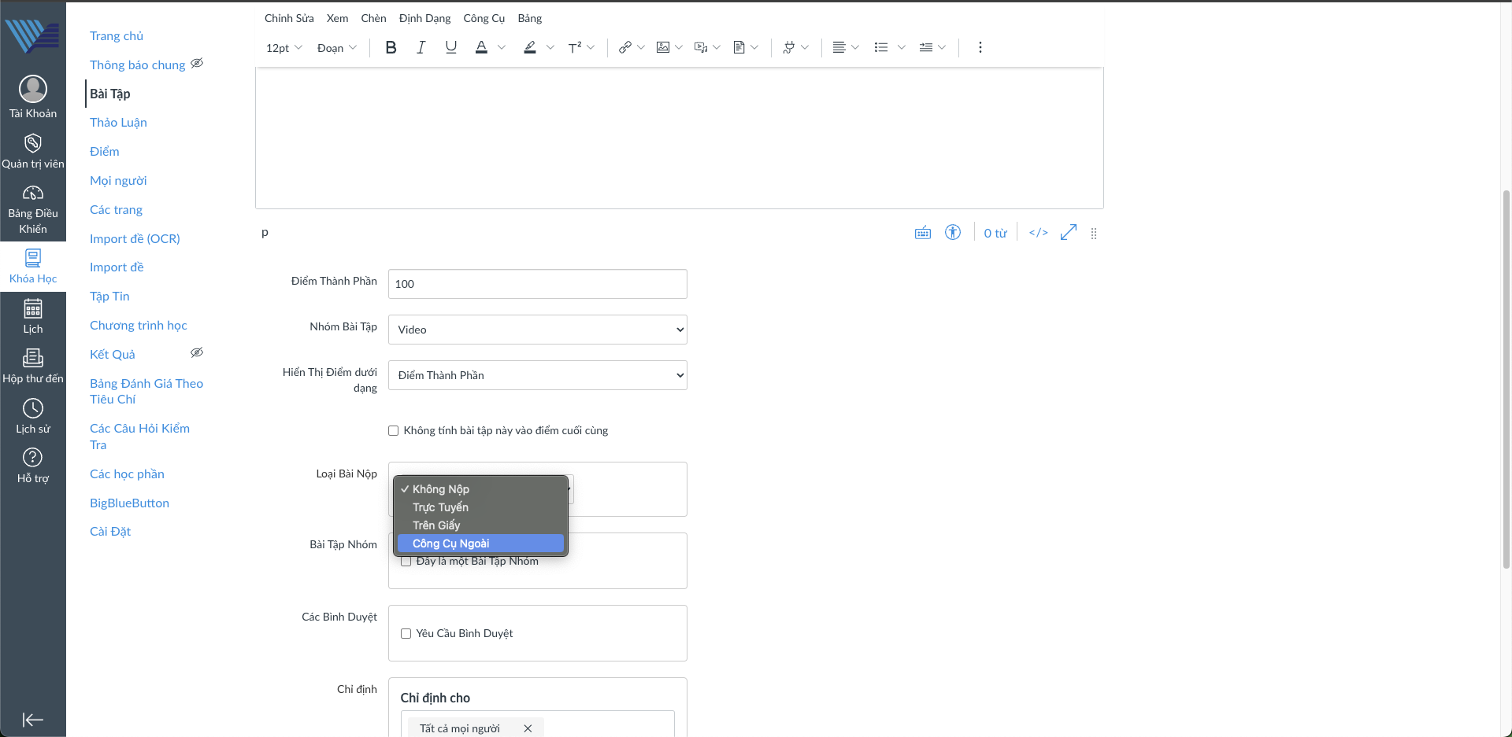Screen dimensions: 1512x737
Task: Check 'Không tính bài tập này' checkbox
Action: pyautogui.click(x=393, y=431)
